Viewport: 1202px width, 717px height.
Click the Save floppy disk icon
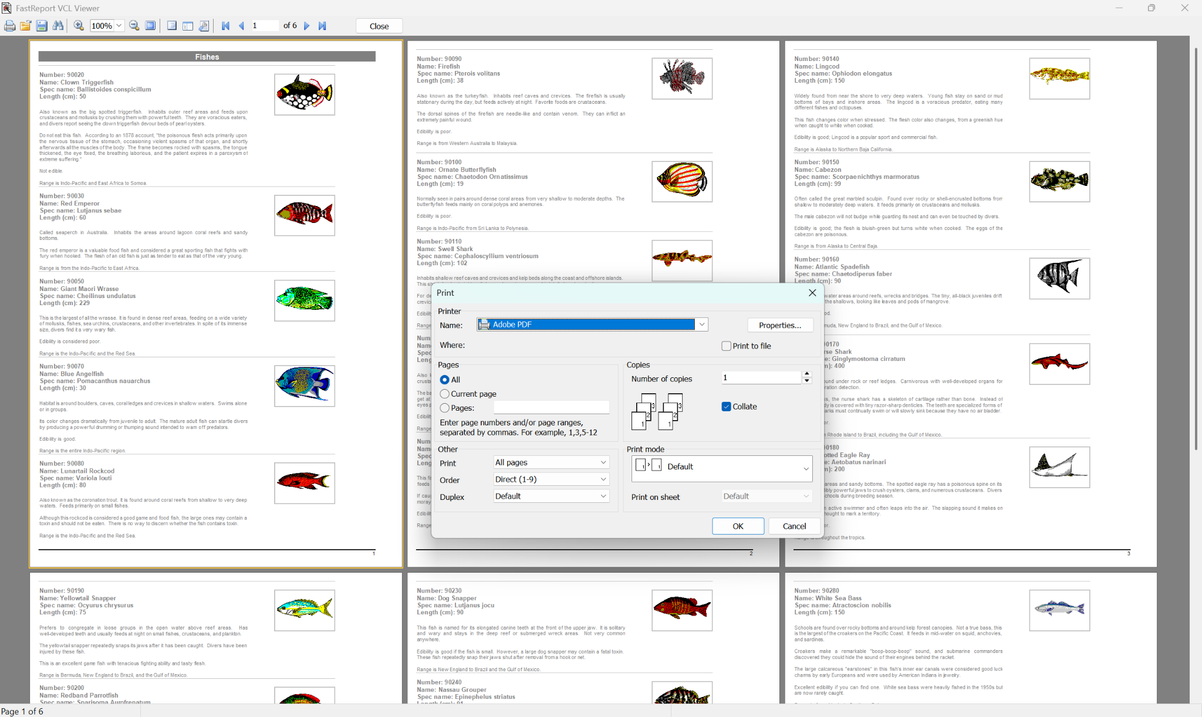tap(41, 26)
